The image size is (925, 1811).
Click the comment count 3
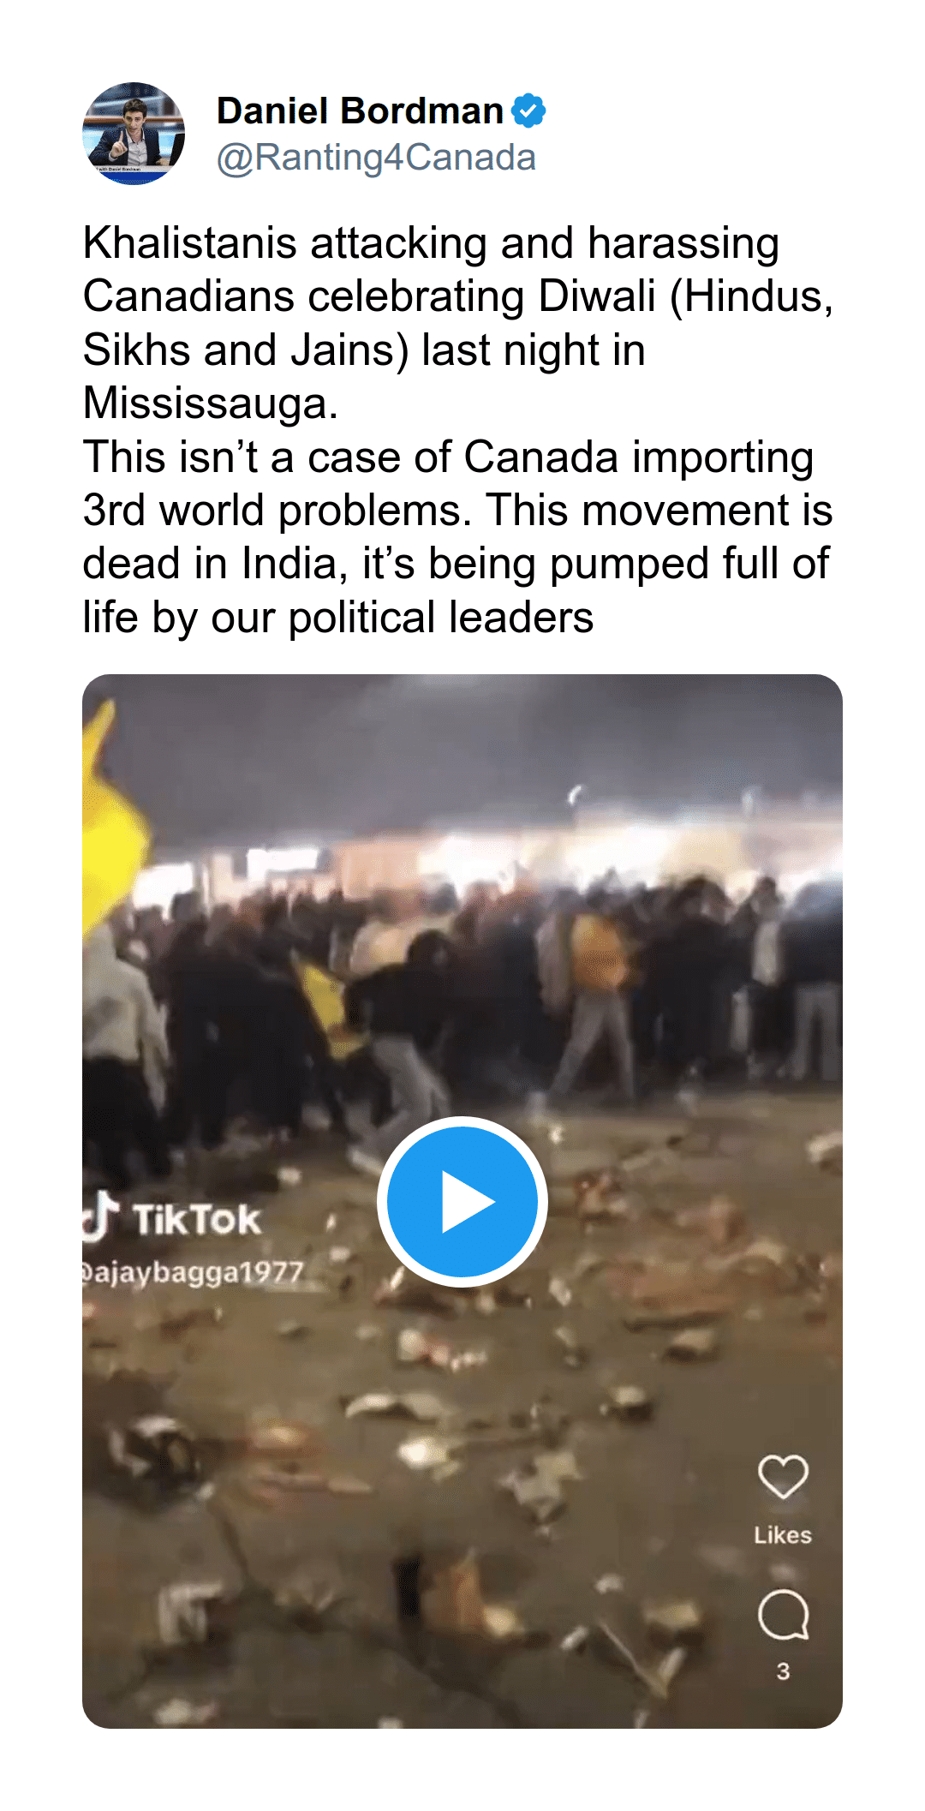pyautogui.click(x=783, y=1671)
